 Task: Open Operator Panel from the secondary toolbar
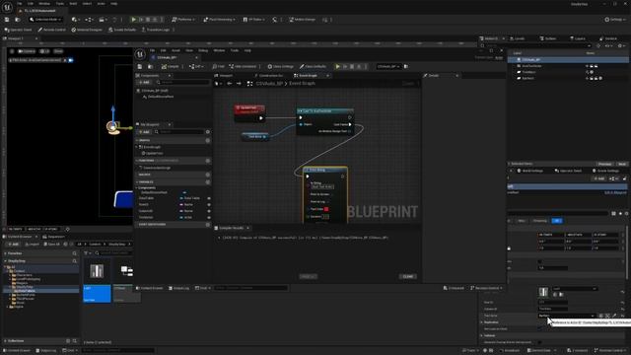pos(18,30)
